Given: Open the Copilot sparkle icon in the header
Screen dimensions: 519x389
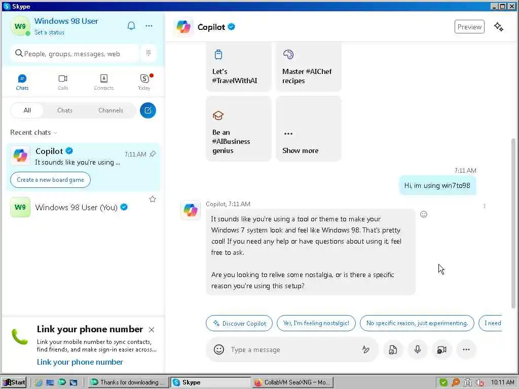Looking at the screenshot, I should [499, 27].
